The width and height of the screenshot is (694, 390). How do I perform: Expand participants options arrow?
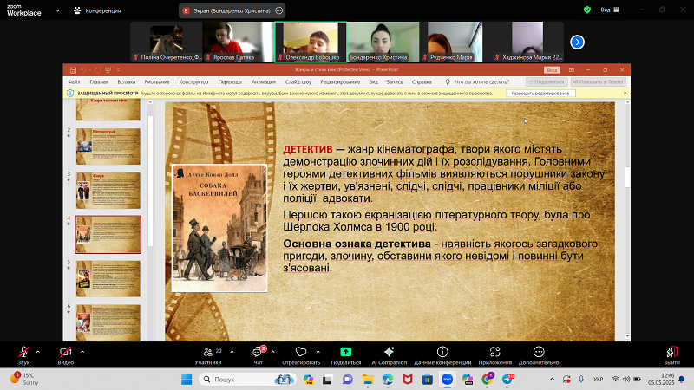click(x=232, y=352)
